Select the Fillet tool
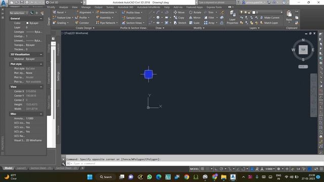This screenshot has width=324, height=182. 209,18
